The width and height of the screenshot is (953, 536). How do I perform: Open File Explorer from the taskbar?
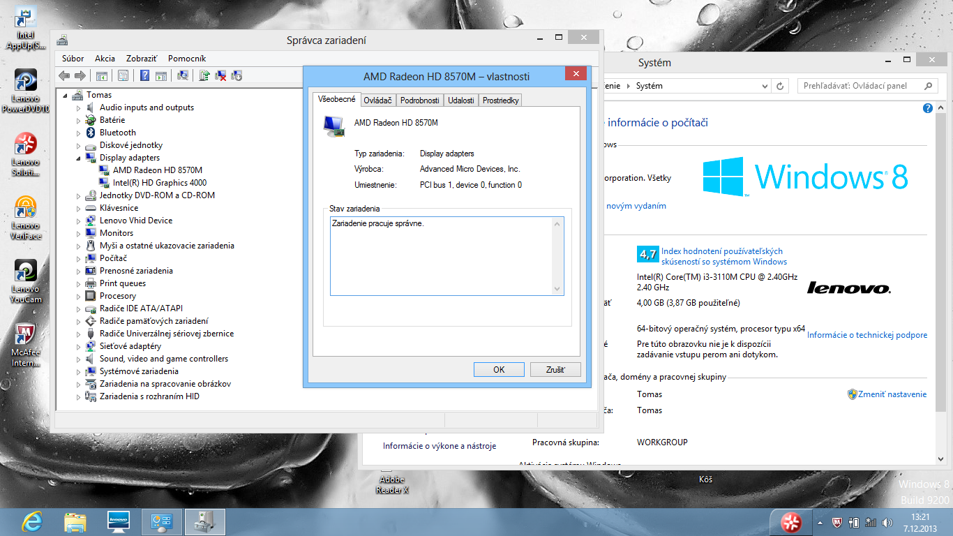[x=75, y=521]
